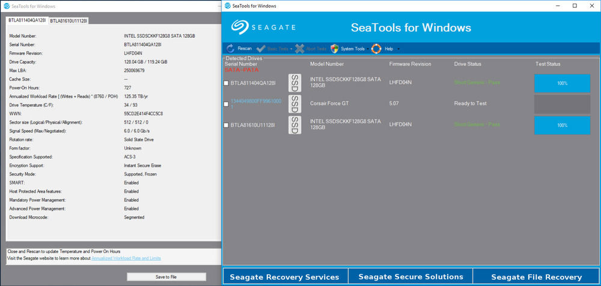This screenshot has width=601, height=286.
Task: Click the Drive Temperature value 34 / 93
Action: [x=130, y=105]
